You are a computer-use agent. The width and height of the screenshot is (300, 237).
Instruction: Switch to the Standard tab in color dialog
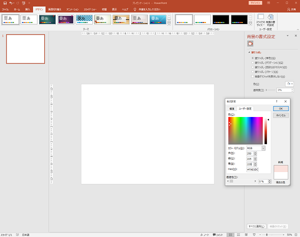[x=231, y=108]
